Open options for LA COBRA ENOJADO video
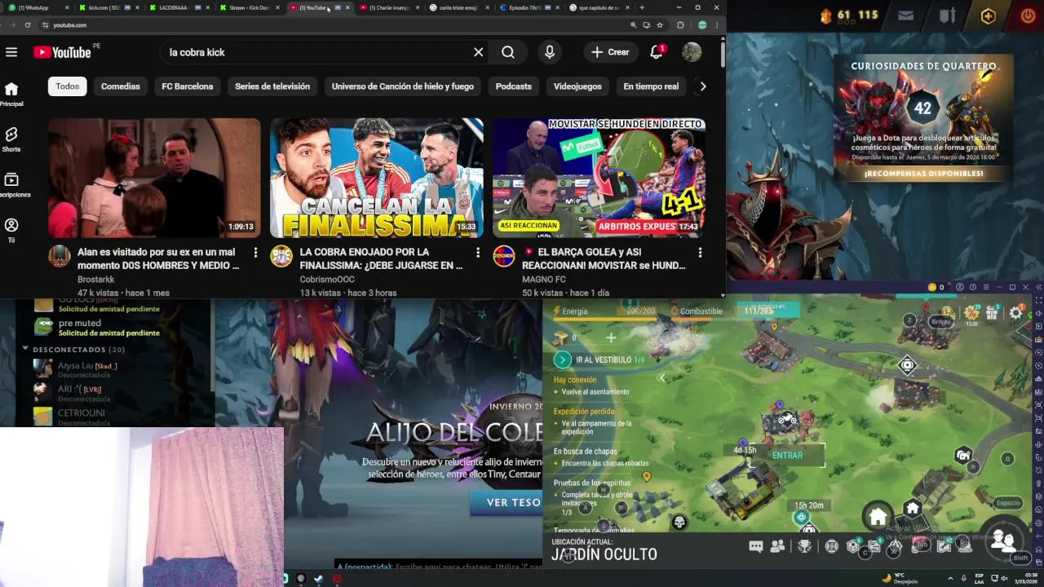This screenshot has width=1044, height=587. (x=478, y=253)
